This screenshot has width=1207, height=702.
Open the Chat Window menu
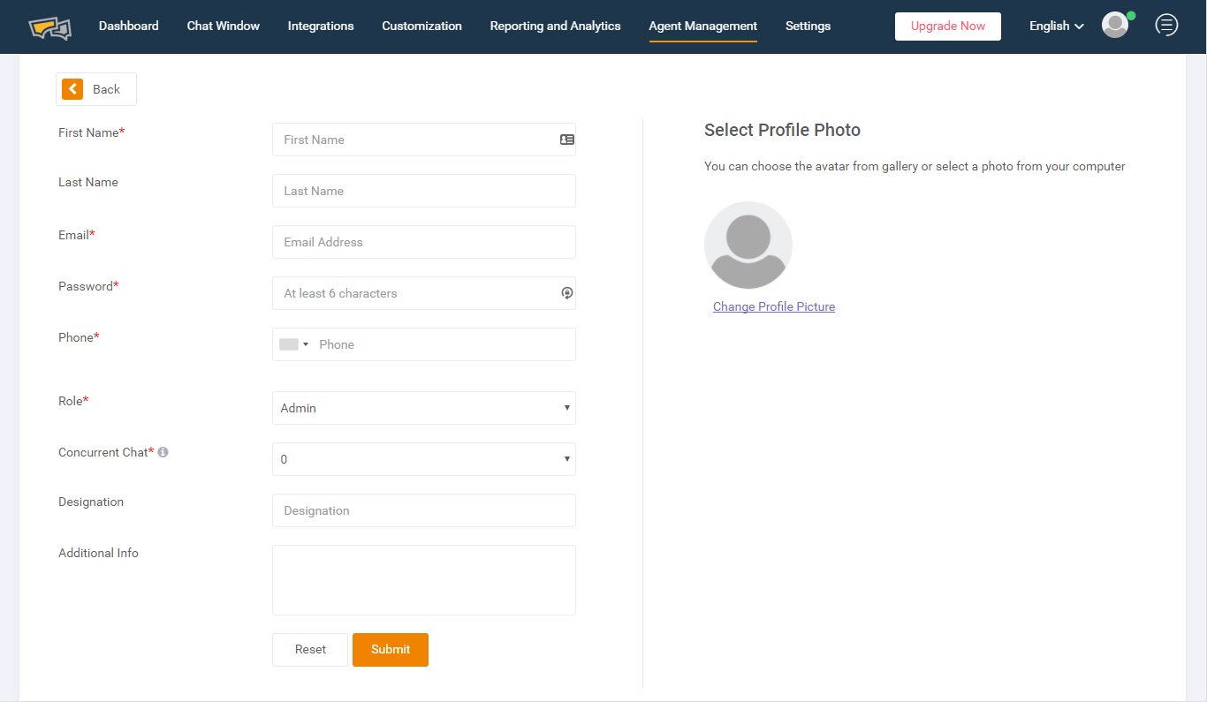pos(224,26)
